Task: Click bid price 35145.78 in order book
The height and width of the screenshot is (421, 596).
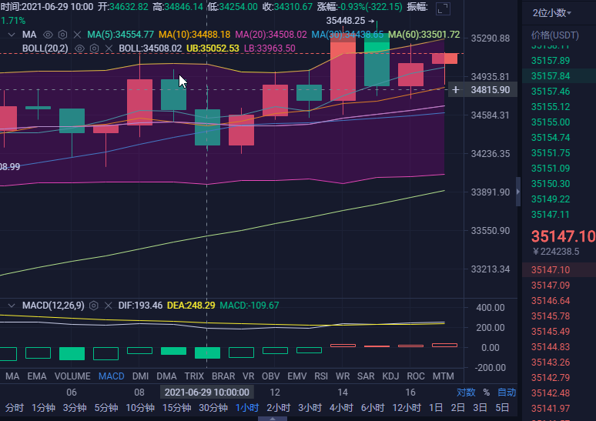Action: [551, 316]
